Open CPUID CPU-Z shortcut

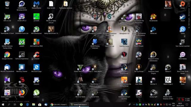(x=22, y=18)
